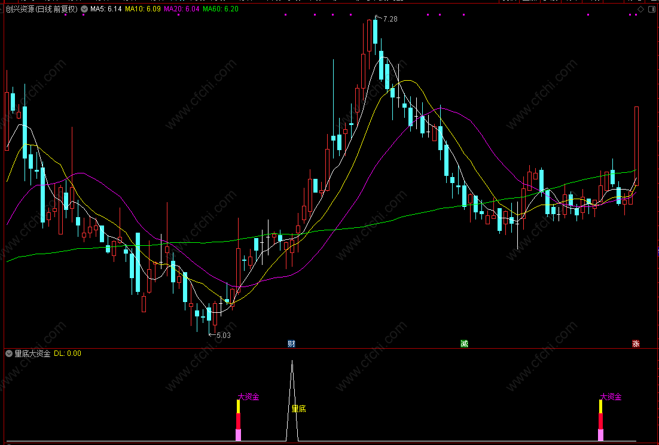This screenshot has width=659, height=445.
Task: Click the first 大资金 signal label
Action: pyautogui.click(x=248, y=397)
